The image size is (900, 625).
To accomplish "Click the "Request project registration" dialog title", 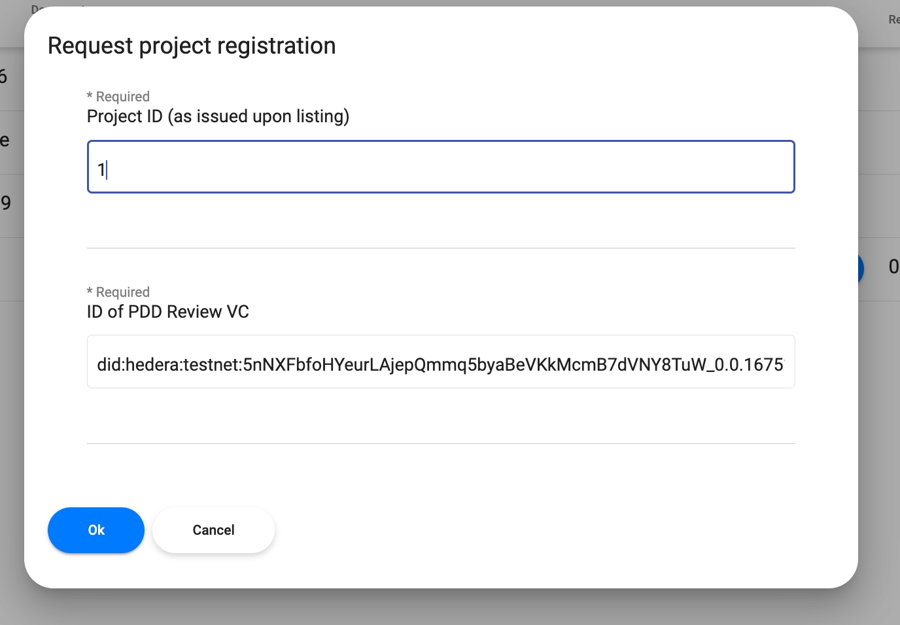I will (192, 46).
